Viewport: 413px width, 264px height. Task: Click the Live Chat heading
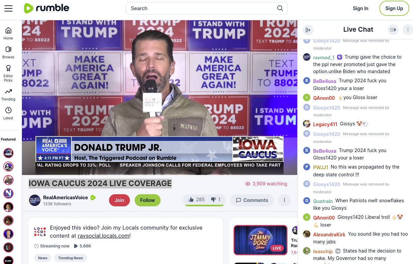tap(358, 30)
